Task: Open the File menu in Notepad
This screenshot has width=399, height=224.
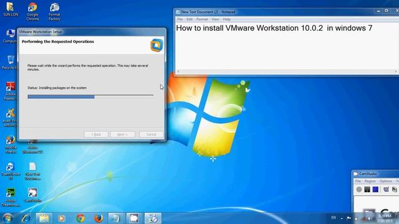Action: coord(180,19)
